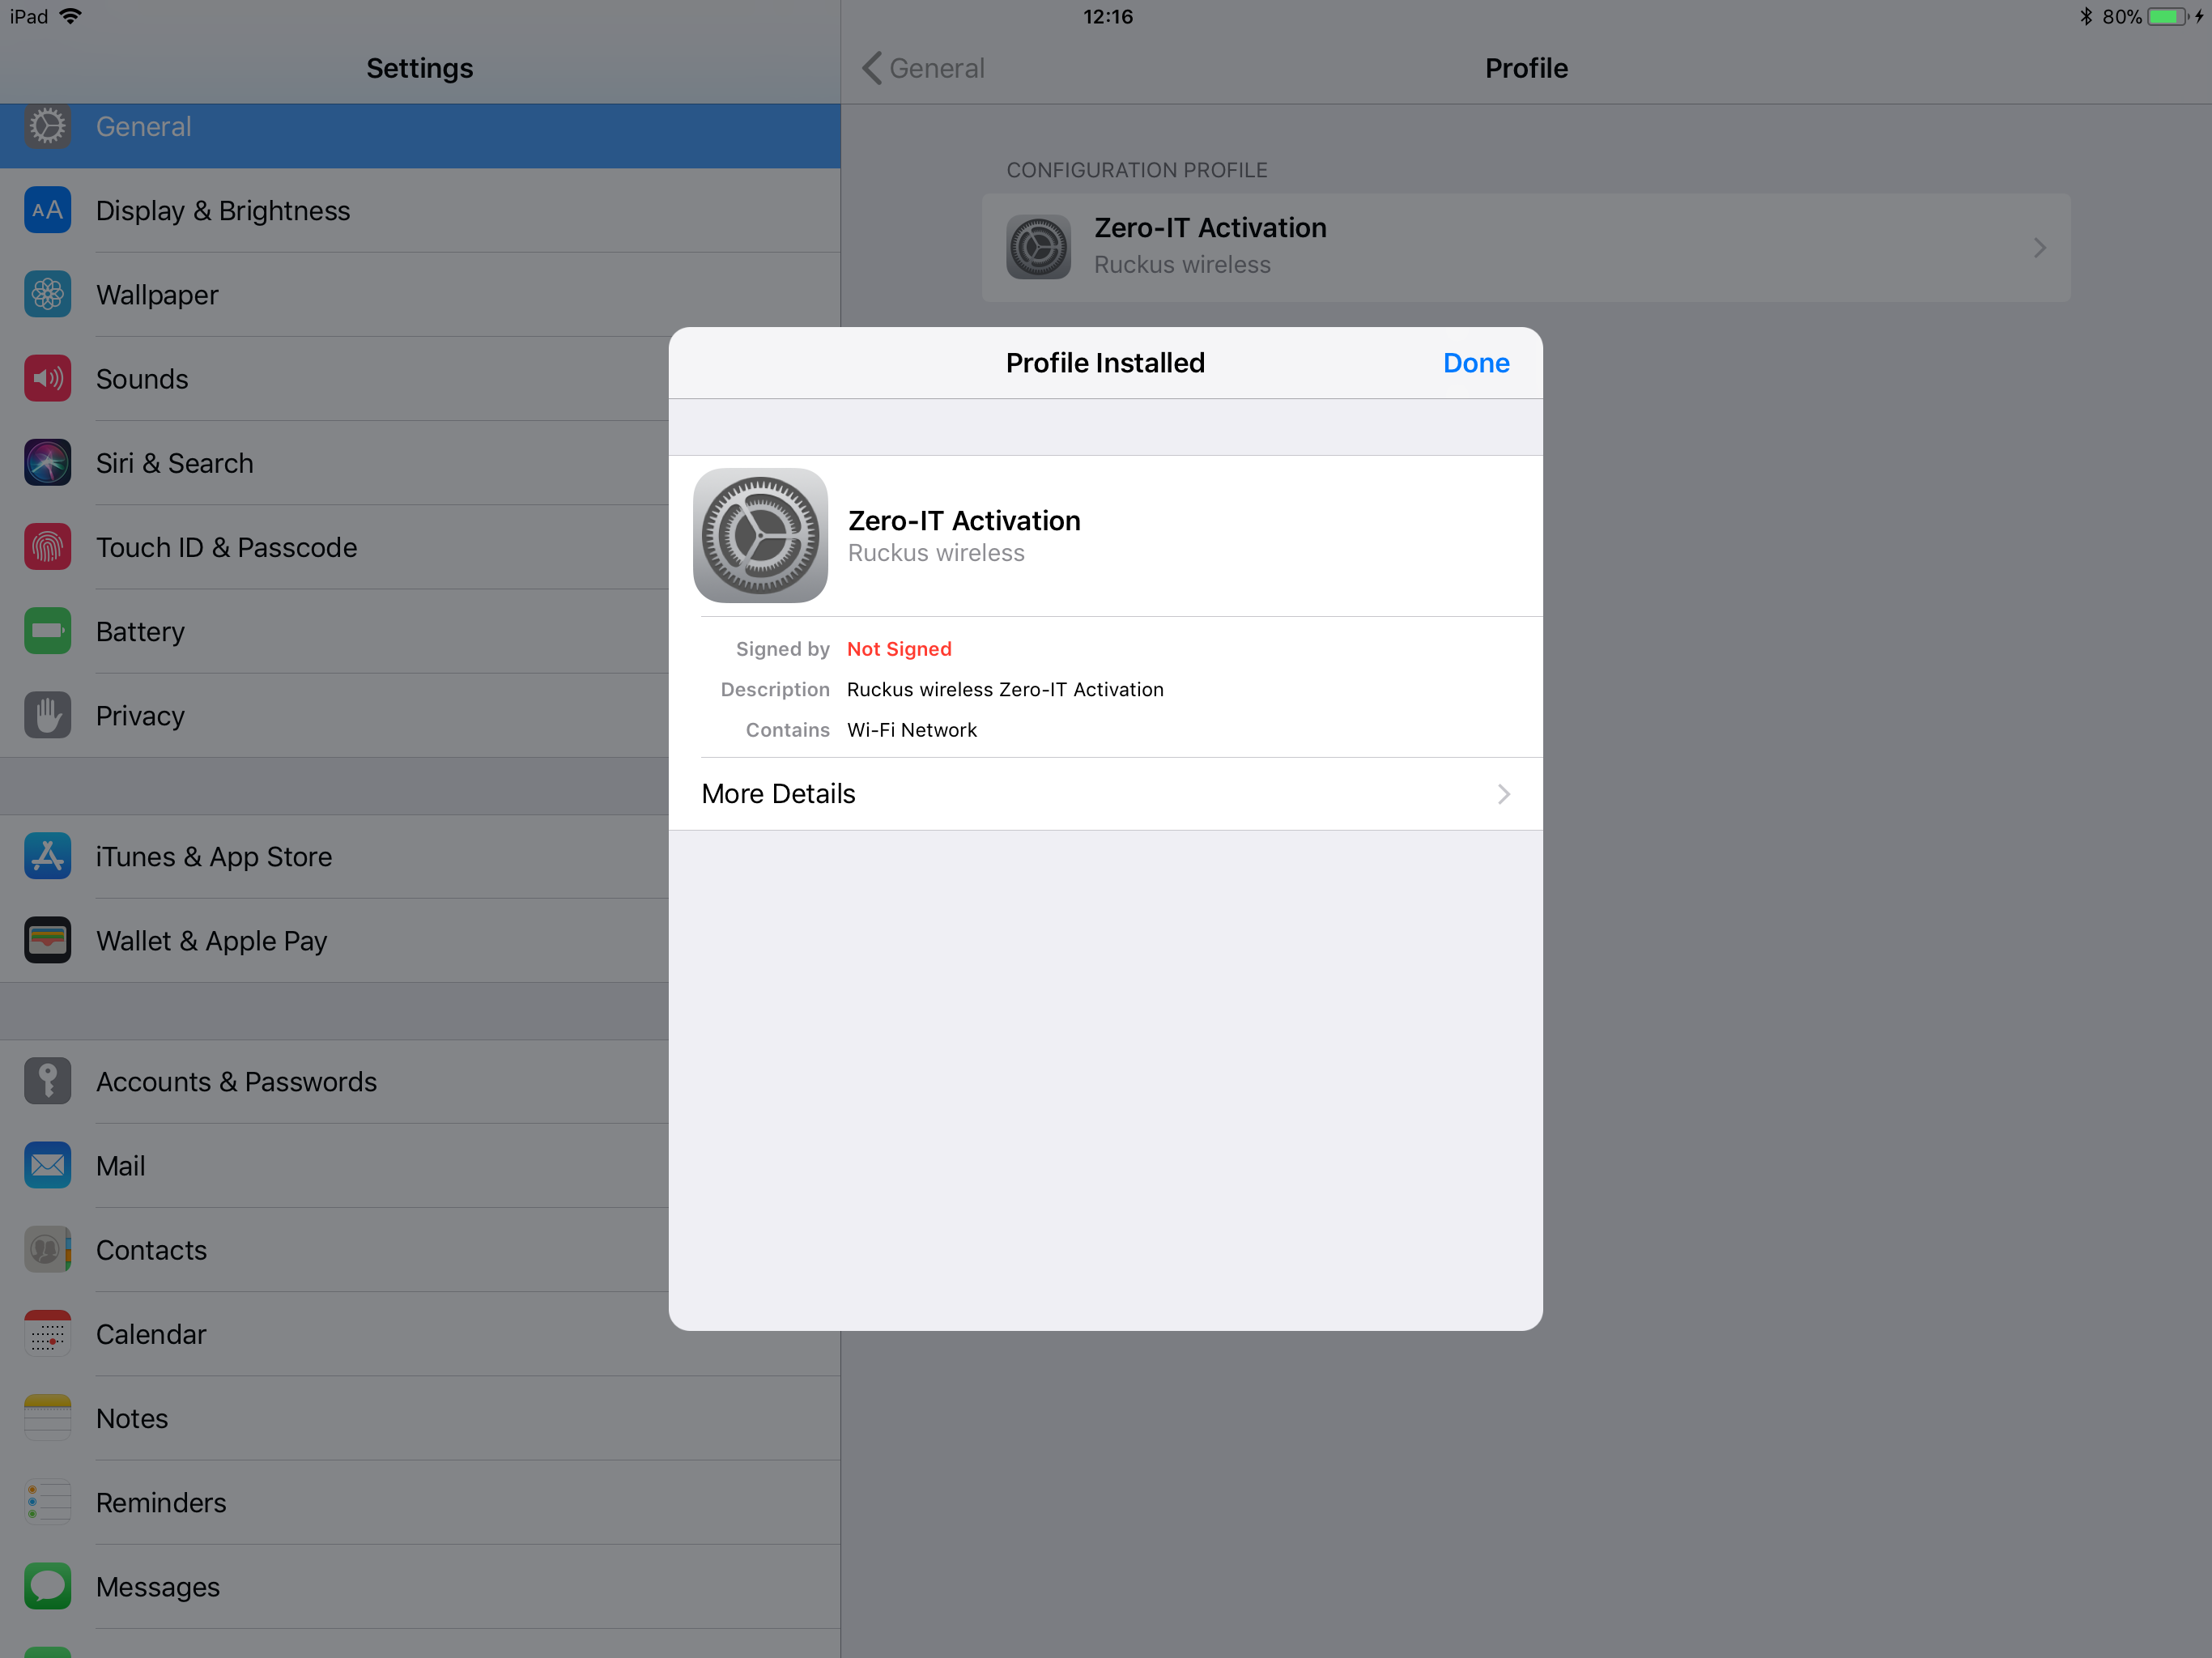
Task: Click the battery indicator in status bar
Action: click(2166, 17)
